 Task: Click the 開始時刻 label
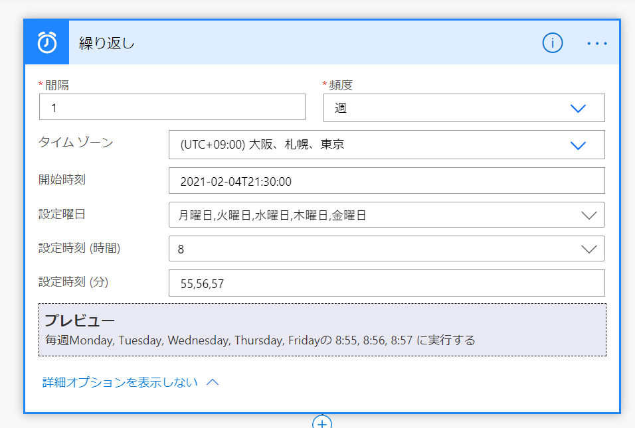click(62, 179)
